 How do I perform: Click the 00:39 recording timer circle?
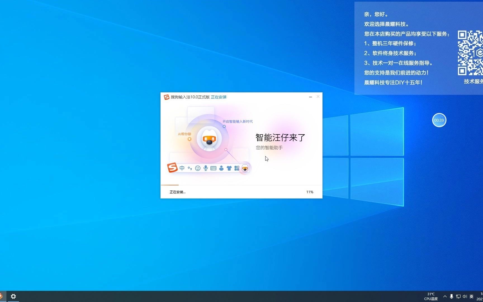439,120
